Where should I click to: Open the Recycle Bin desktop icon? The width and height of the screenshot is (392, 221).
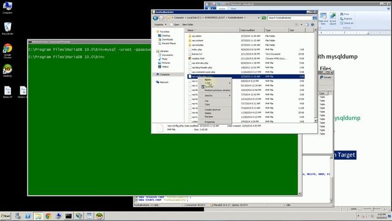pos(7,29)
